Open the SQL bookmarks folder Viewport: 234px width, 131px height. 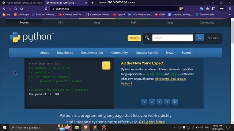(7, 15)
